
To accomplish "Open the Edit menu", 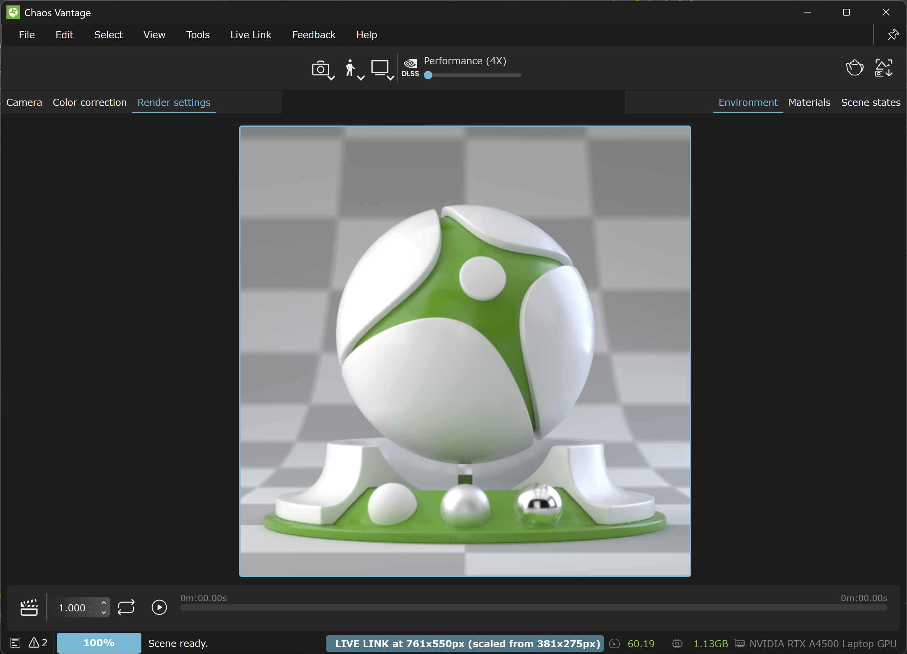I will tap(64, 35).
